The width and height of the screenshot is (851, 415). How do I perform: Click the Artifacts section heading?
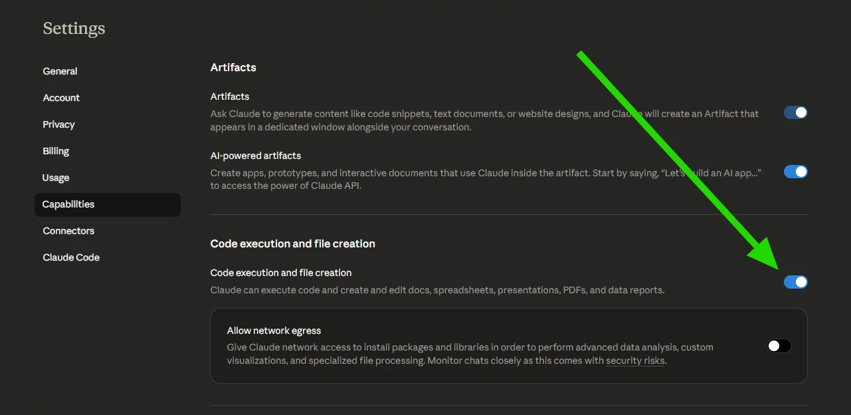coord(233,67)
